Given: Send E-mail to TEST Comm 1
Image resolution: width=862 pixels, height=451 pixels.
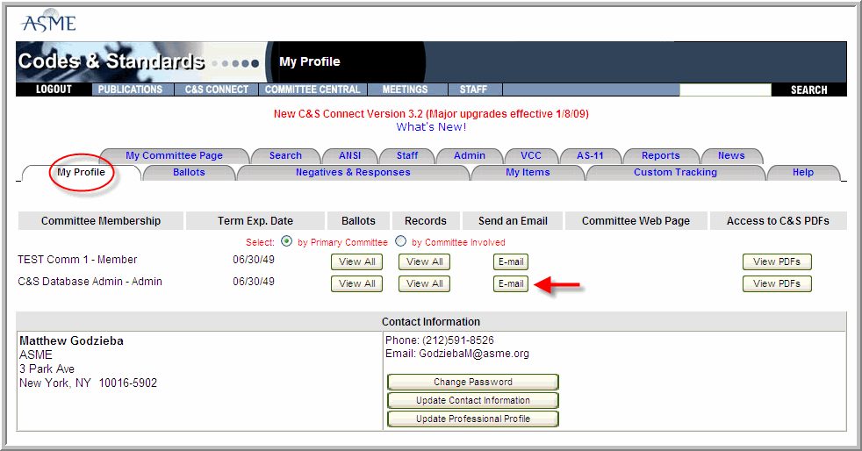Looking at the screenshot, I should 511,262.
